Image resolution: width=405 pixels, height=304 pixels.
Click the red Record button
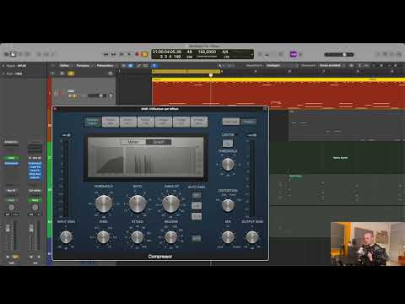tap(137, 54)
